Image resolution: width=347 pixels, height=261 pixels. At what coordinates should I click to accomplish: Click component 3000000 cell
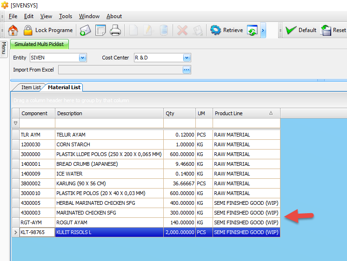pos(37,154)
